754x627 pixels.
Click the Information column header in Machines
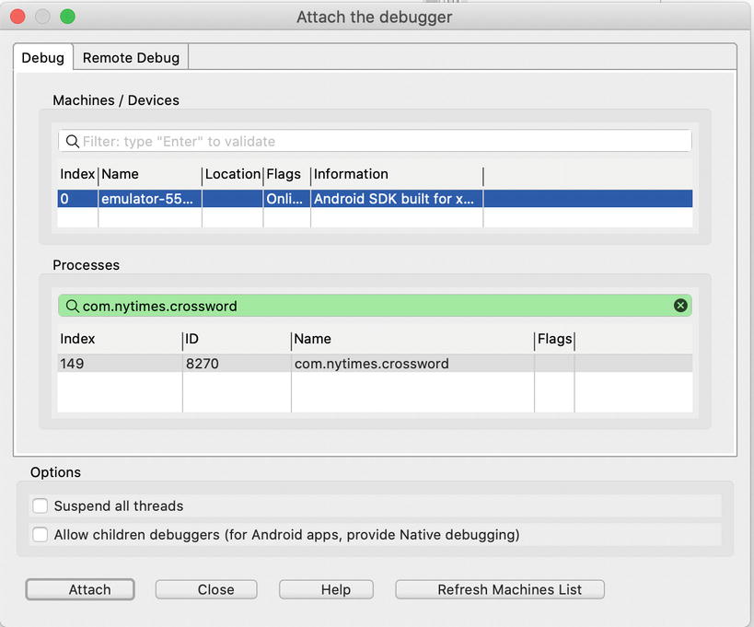click(396, 174)
